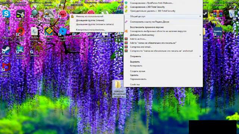Scan selected areas for viruses entry
Screen dimensions: 239x134
coord(163,31)
